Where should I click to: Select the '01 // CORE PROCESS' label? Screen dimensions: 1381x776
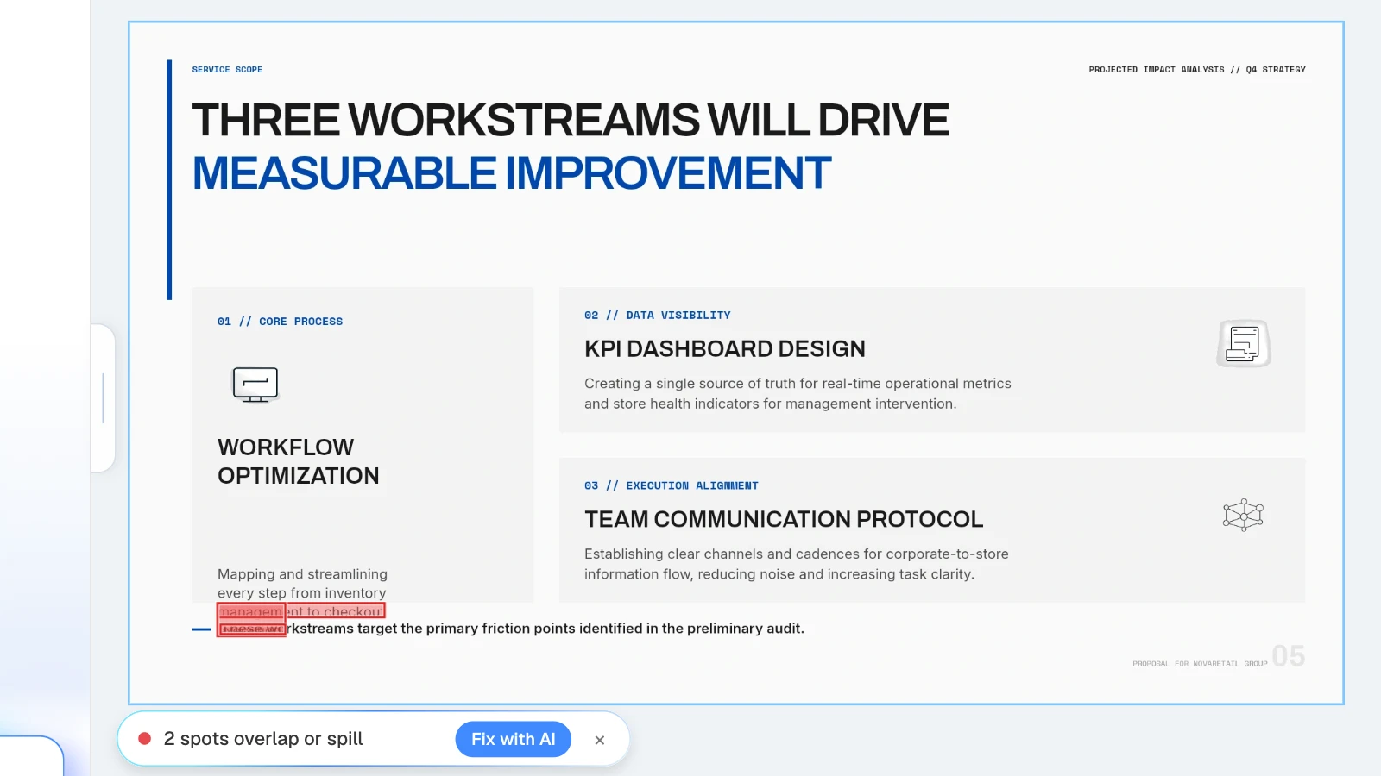280,322
